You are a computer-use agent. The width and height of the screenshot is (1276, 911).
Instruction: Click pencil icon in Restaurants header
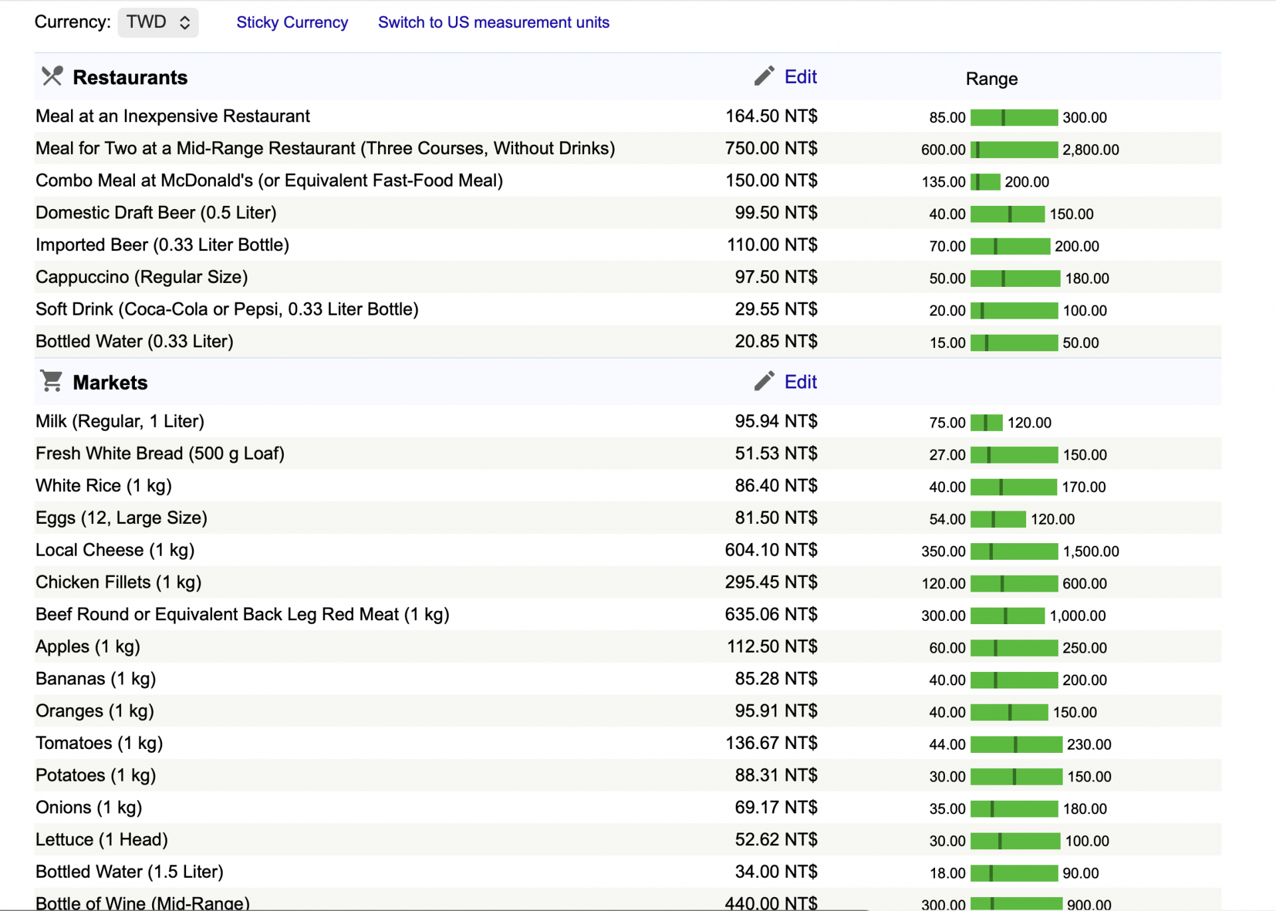764,76
